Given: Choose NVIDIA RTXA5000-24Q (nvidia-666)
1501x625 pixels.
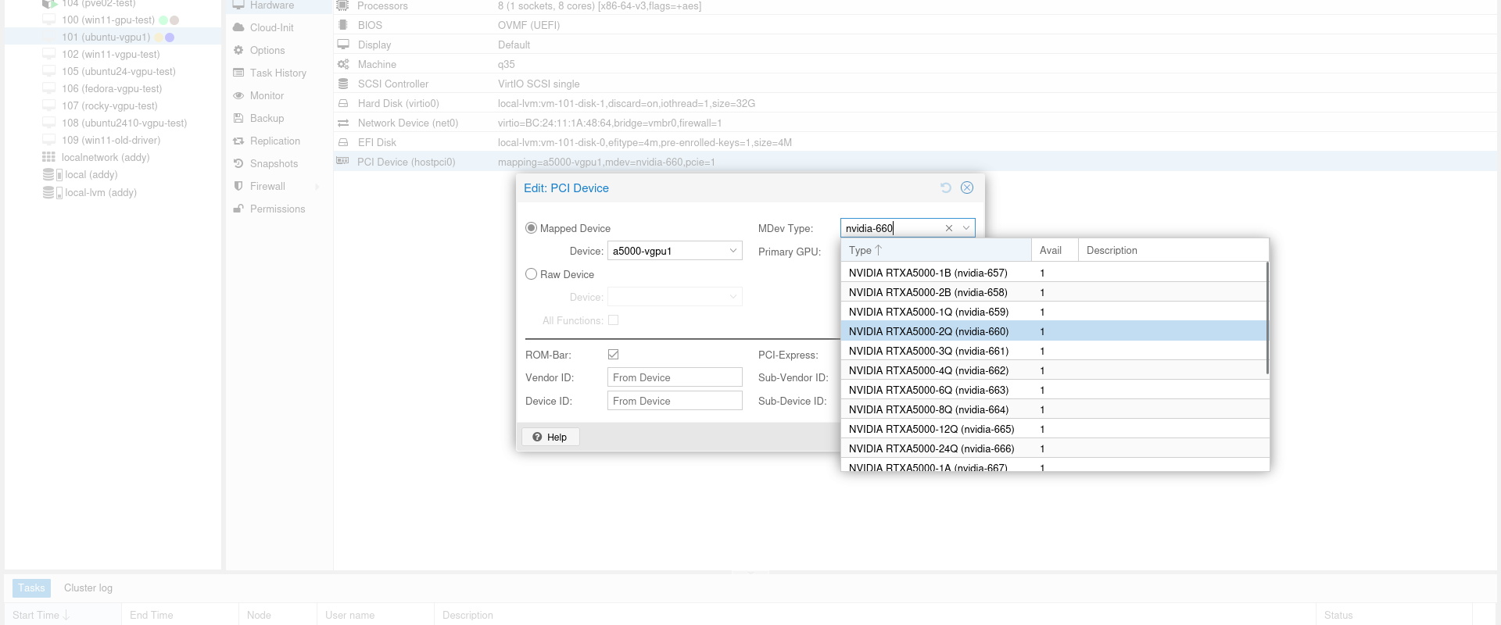Looking at the screenshot, I should [x=1053, y=448].
